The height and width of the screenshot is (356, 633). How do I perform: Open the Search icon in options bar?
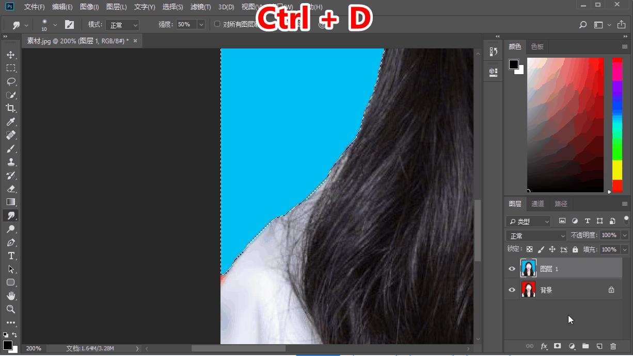click(583, 25)
